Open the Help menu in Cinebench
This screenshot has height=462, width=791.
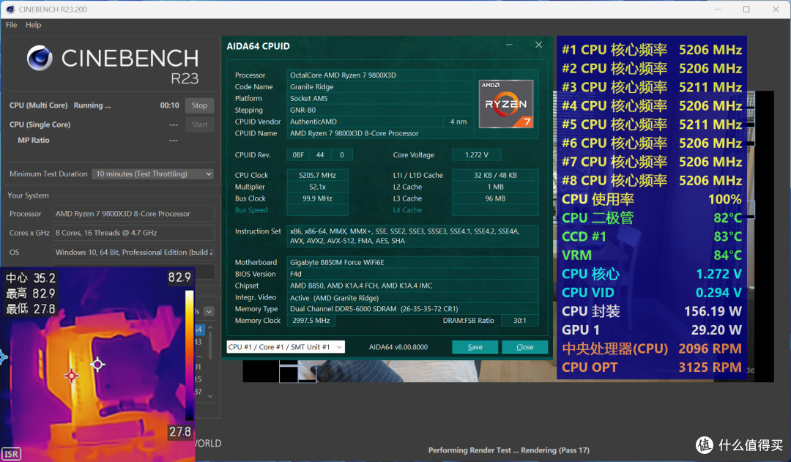coord(33,25)
